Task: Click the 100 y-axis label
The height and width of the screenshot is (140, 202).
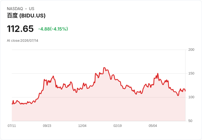Action: click(191, 97)
